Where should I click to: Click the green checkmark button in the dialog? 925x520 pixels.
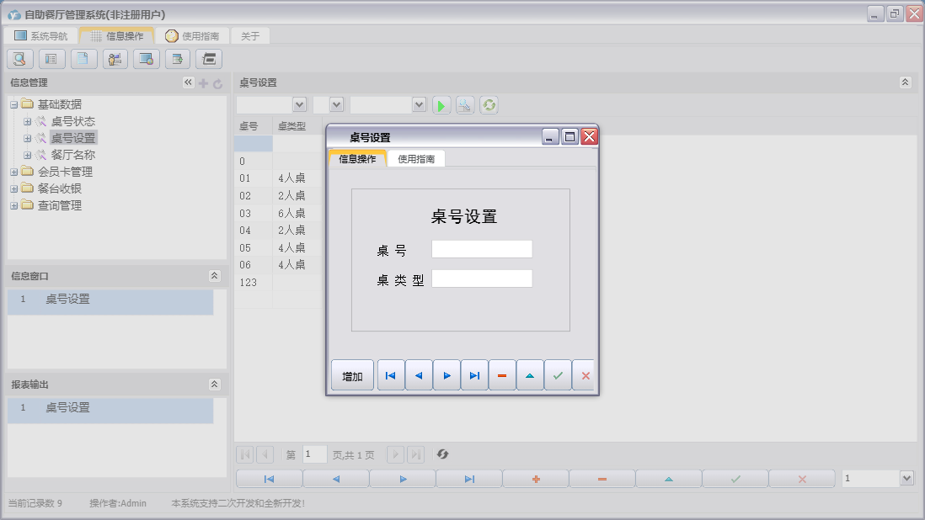[x=558, y=376]
